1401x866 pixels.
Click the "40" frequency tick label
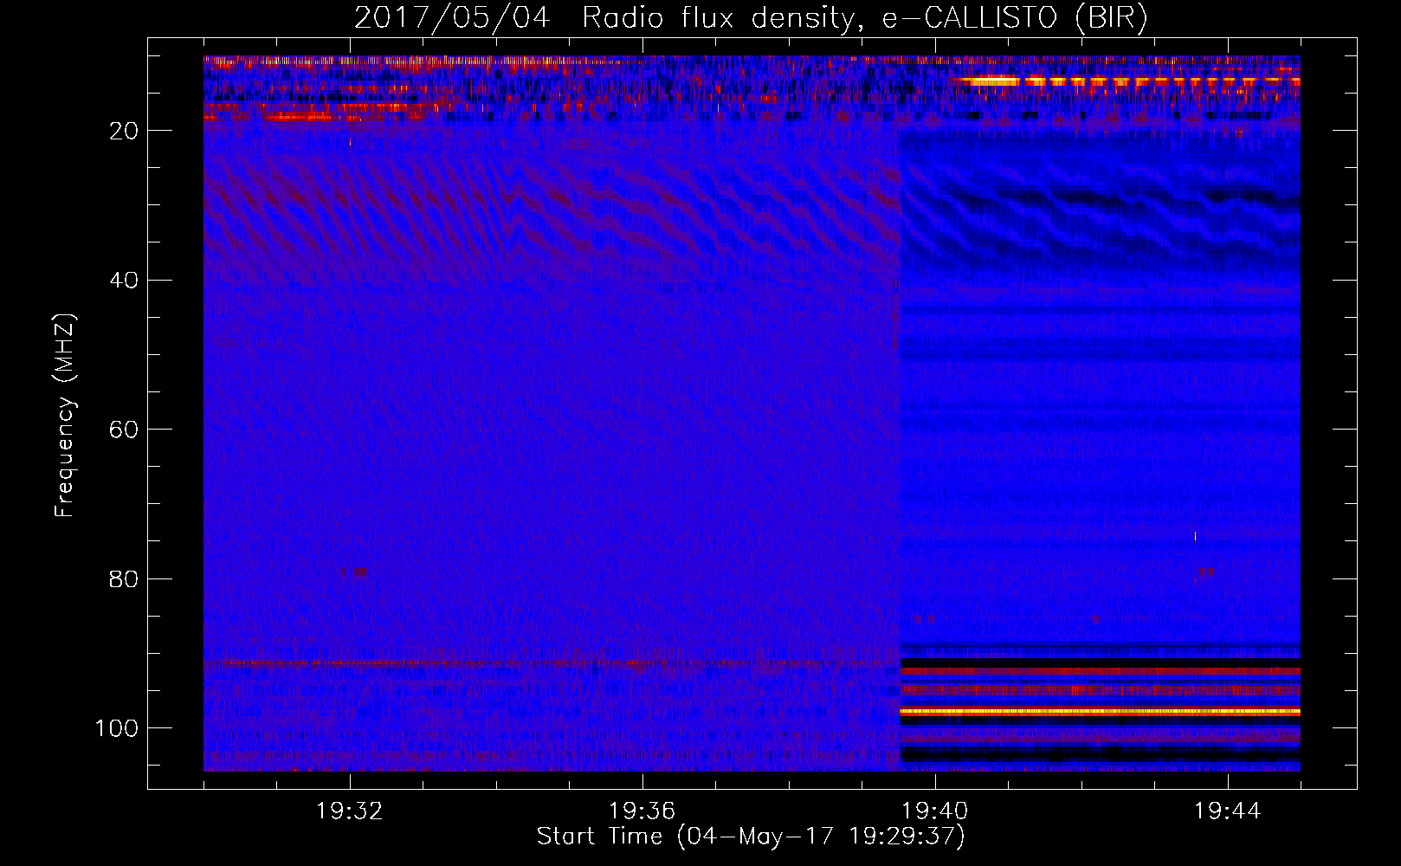125,281
